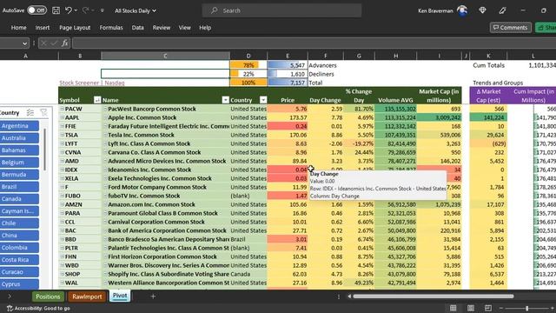The height and width of the screenshot is (313, 556).
Task: Click the green Share button
Action: point(546,27)
